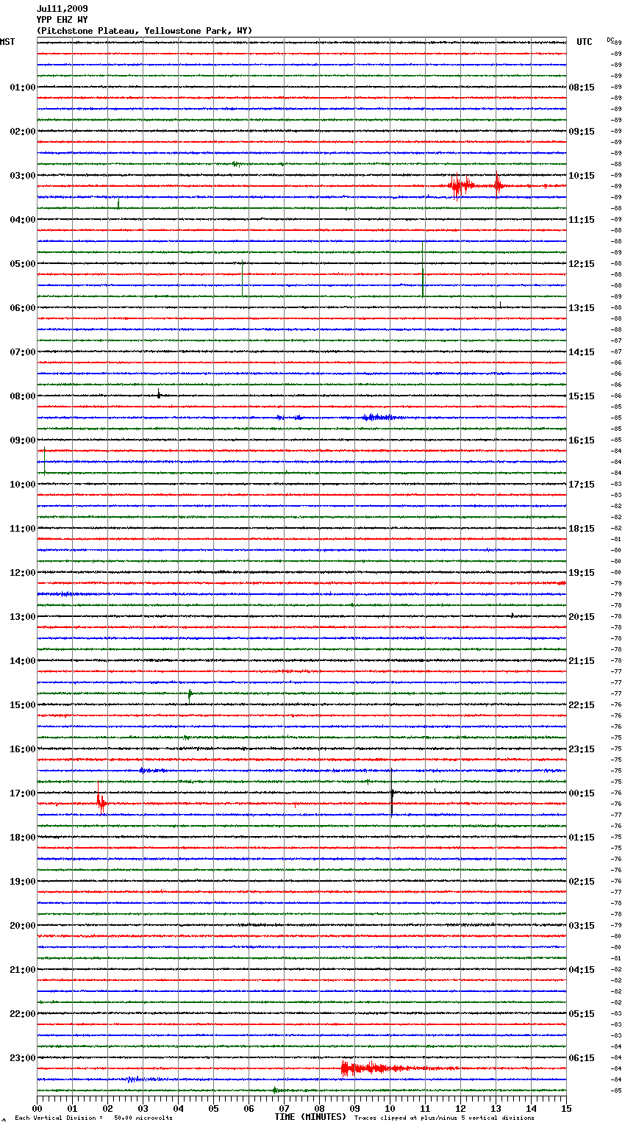This screenshot has height=1128, width=625.
Task: Select the 05:00 MST row label
Action: pos(23,264)
